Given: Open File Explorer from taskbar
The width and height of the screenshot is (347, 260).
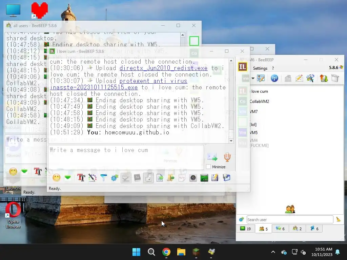Looking at the screenshot, I should click(181, 252).
